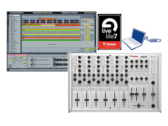Collapse the Audio Effects folder in browser

coord(10,41)
